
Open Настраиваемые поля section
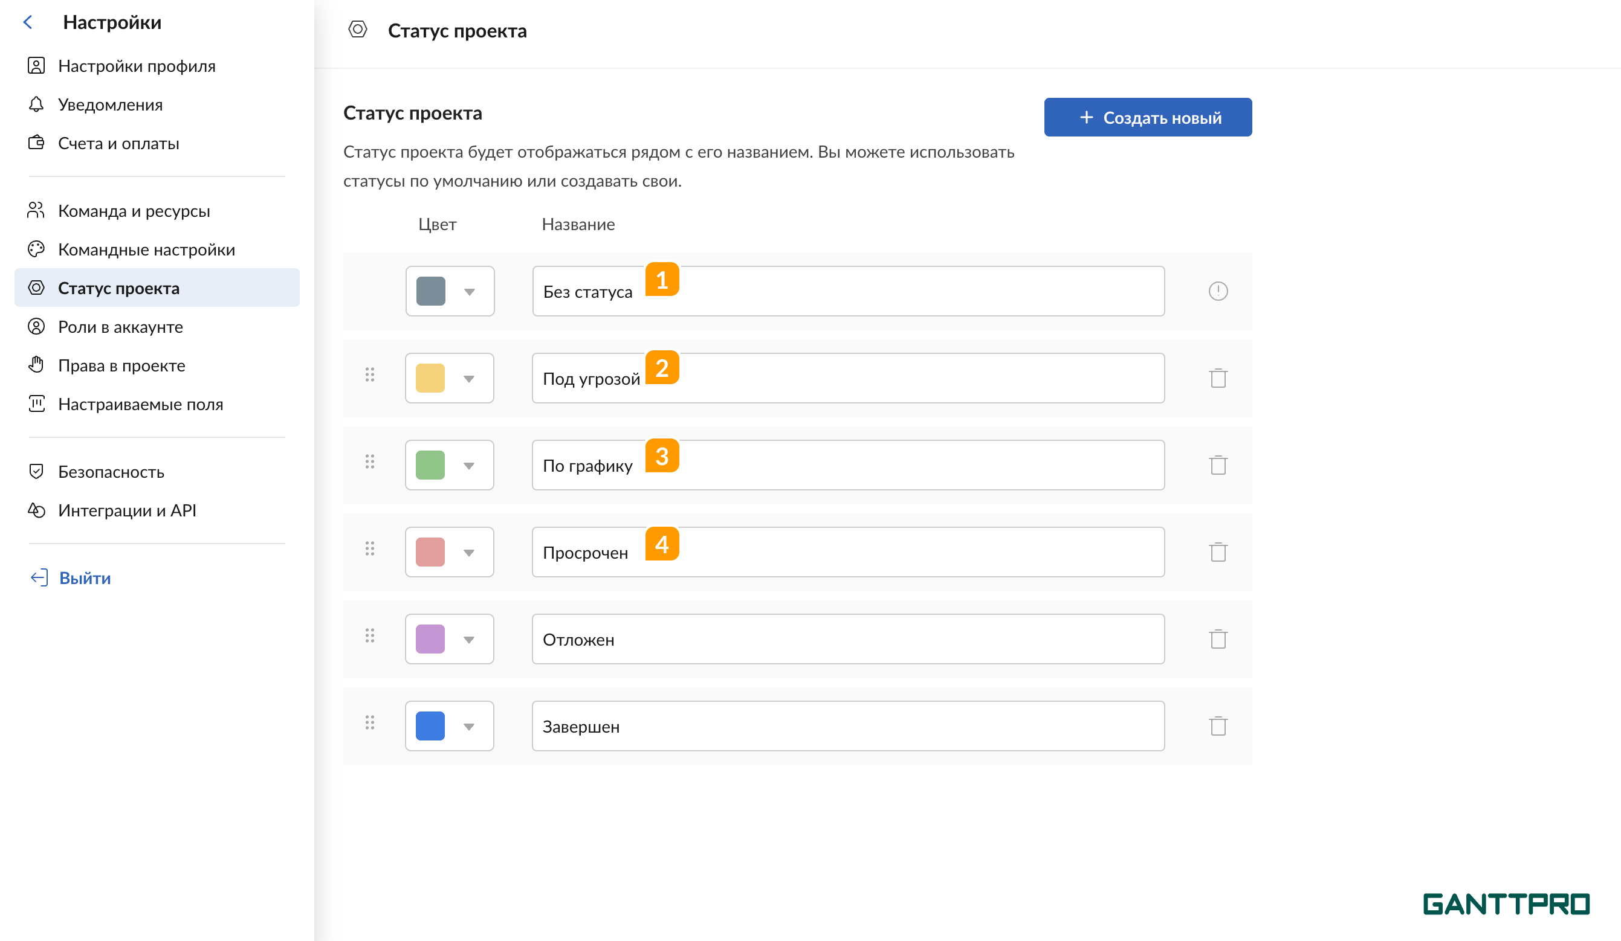141,403
